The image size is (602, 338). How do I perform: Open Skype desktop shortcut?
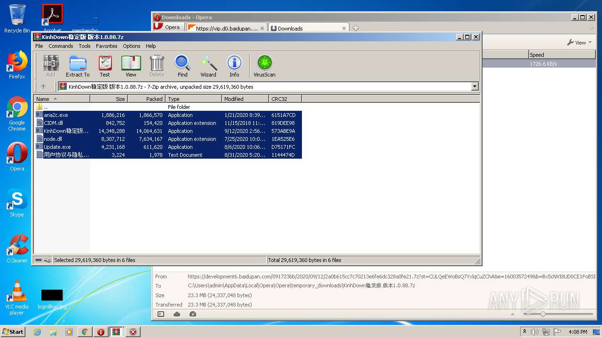tap(17, 203)
